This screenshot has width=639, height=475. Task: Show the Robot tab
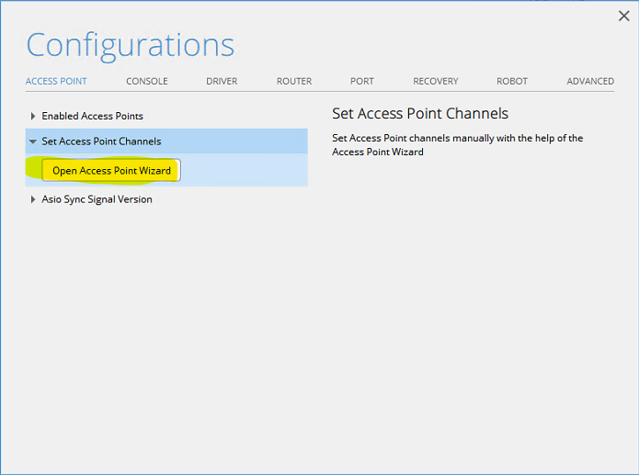point(512,81)
